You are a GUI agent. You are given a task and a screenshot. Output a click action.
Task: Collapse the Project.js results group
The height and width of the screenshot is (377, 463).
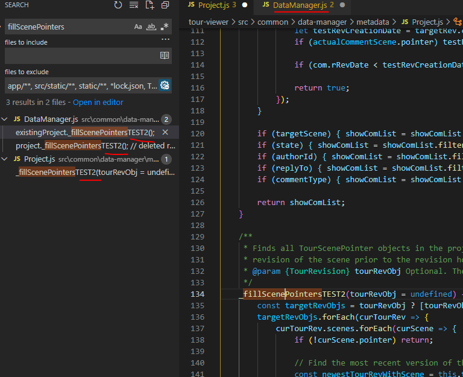pyautogui.click(x=4, y=159)
